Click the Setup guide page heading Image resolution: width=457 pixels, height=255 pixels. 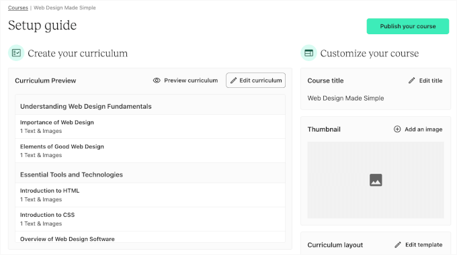(42, 25)
